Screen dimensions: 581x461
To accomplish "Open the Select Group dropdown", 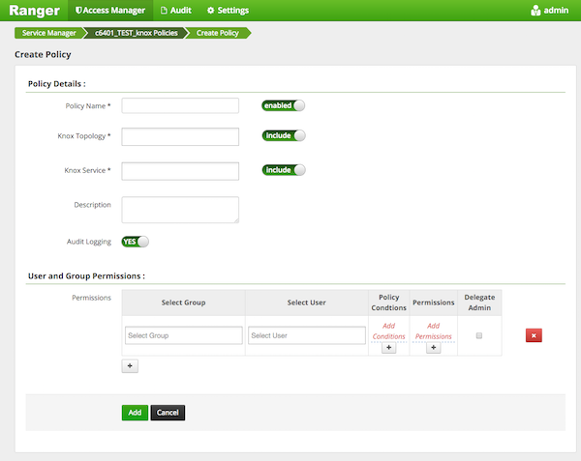I will click(183, 335).
